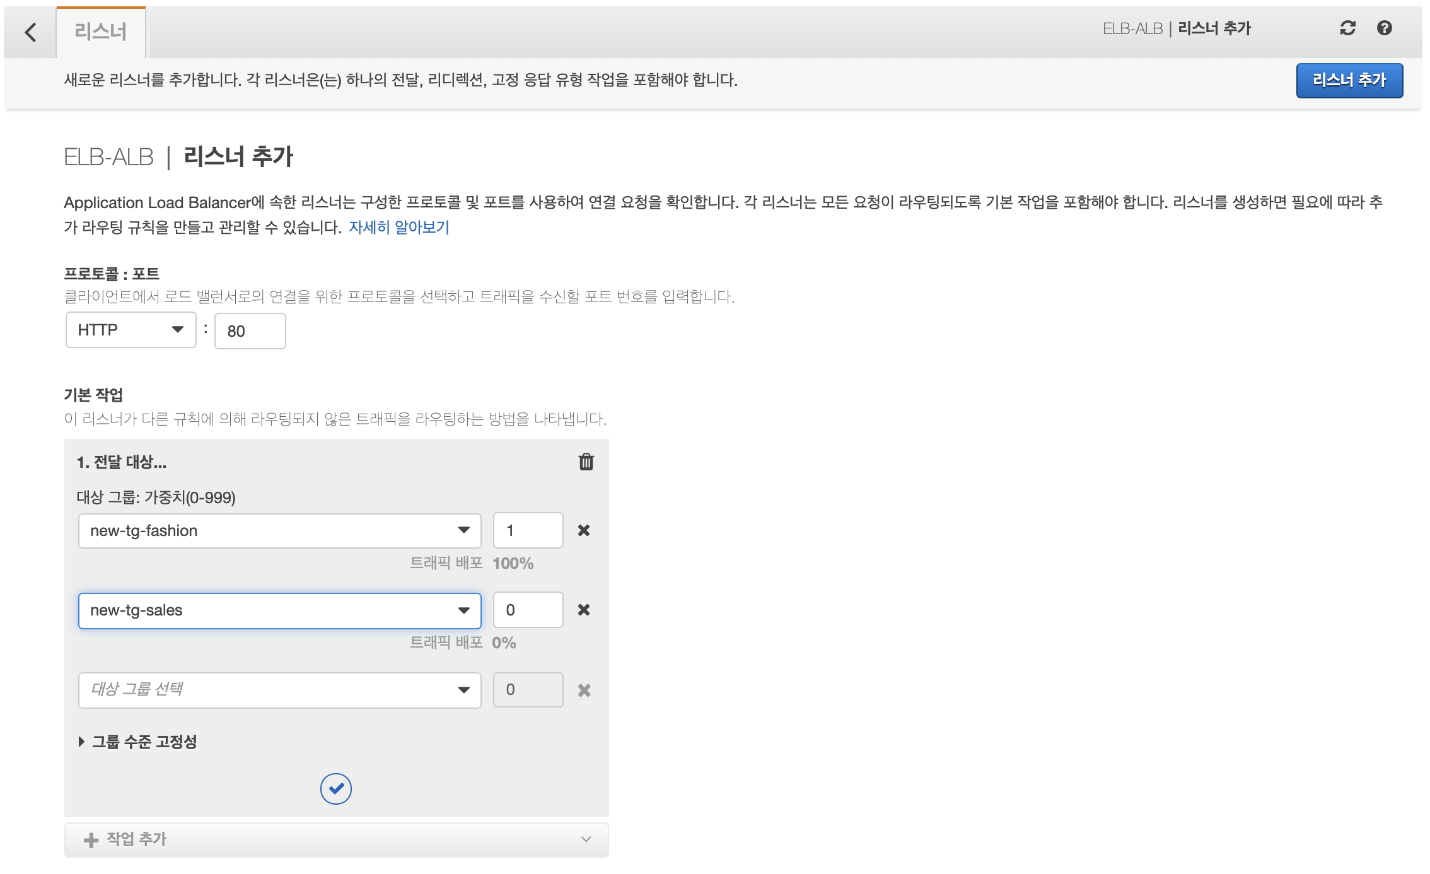This screenshot has height=874, width=1430.
Task: Click plus icon for 작업 추가
Action: 91,840
